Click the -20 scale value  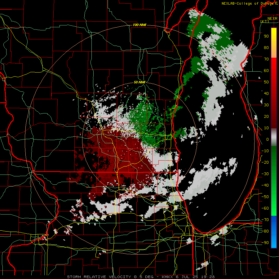265,162
